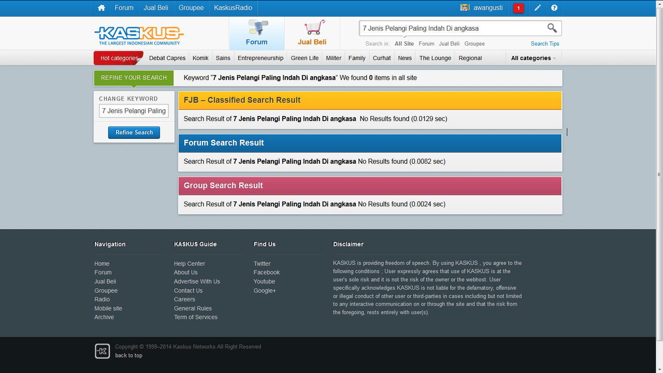Screen dimensions: 663x373
Task: Open the Entrepreneurship category
Action: (261, 58)
